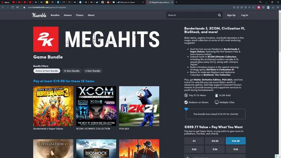Click the Sold count icon
Image resolution: width=281 pixels, height=158 pixels.
coord(216,95)
